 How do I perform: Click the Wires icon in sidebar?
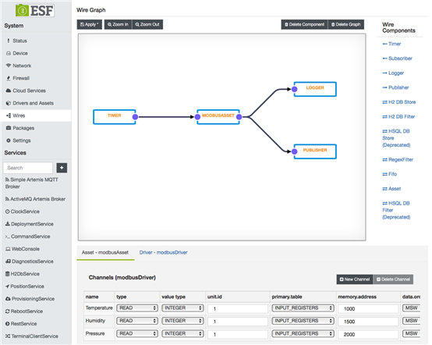(9, 116)
